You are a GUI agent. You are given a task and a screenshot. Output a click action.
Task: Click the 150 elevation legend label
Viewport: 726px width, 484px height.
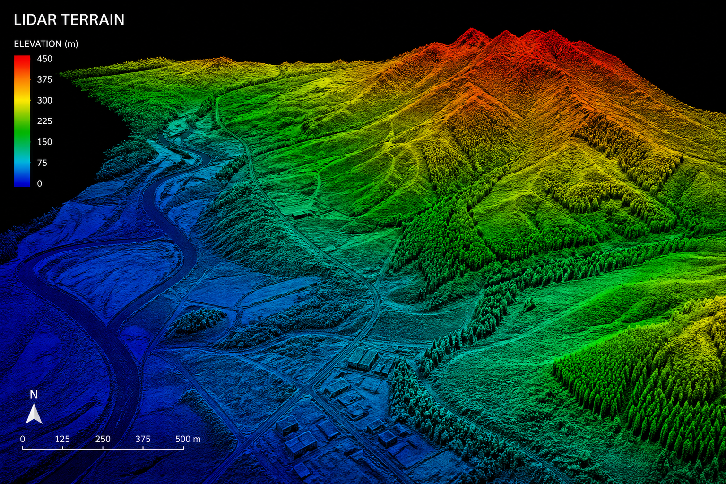pos(45,142)
